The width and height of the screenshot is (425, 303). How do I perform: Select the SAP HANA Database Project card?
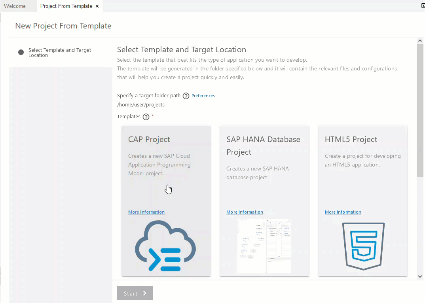(265, 201)
